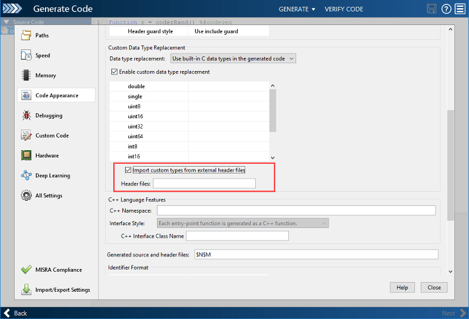The height and width of the screenshot is (319, 469).
Task: Click the Next button label
Action: [449, 313]
